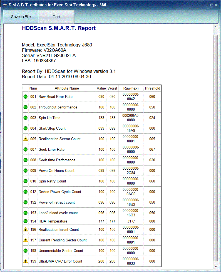Click warning icon for Current Pending Sector Count
This screenshot has height=272, width=221.
26,240
